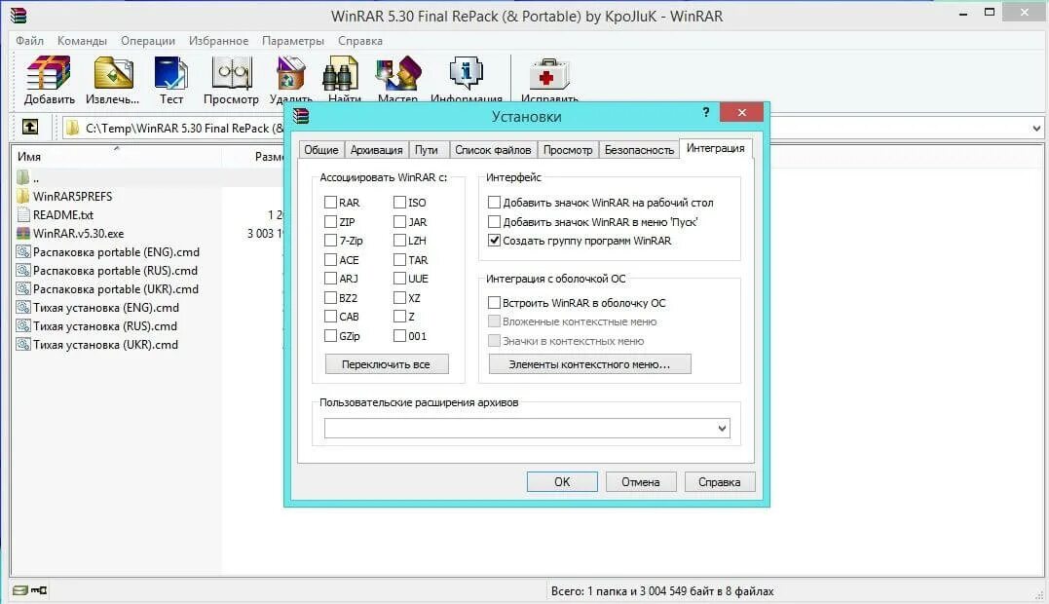Click the books icon in Установки dialog title
This screenshot has height=604, width=1049.
coord(302,116)
